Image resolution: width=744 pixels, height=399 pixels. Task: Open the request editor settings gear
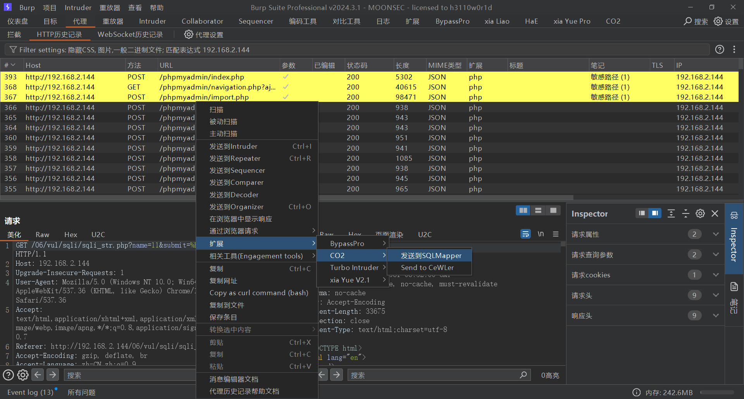(23, 375)
